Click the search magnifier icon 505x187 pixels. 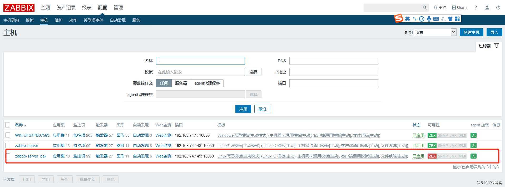[424, 8]
